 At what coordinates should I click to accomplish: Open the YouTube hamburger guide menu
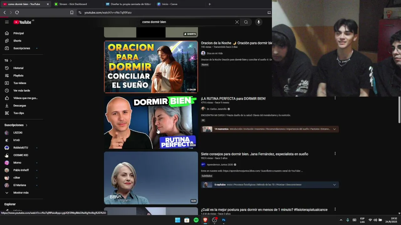(x=7, y=22)
